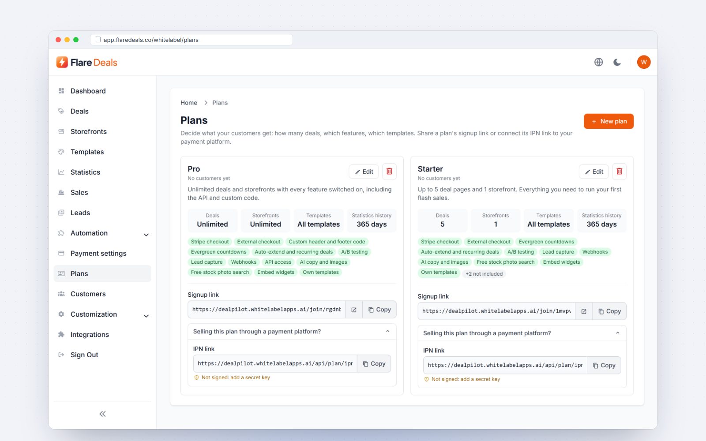Click Starter 'Not signed: add a secret key'
The image size is (706, 441).
[462, 379]
